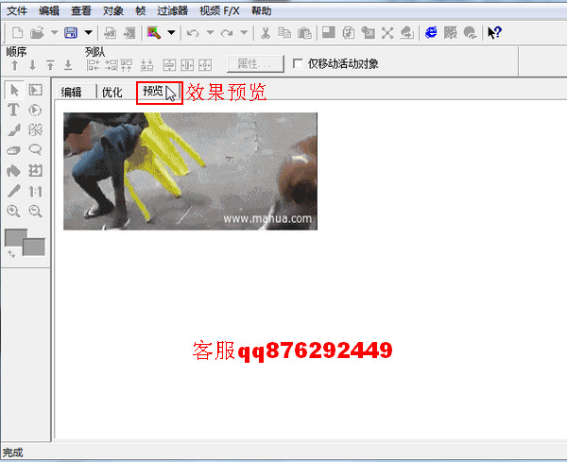Select the Text tool
Image resolution: width=567 pixels, height=462 pixels.
click(14, 110)
